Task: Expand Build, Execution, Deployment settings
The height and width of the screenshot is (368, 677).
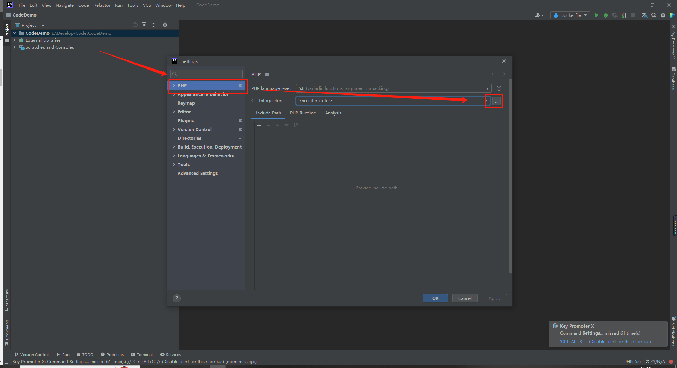Action: pyautogui.click(x=174, y=147)
